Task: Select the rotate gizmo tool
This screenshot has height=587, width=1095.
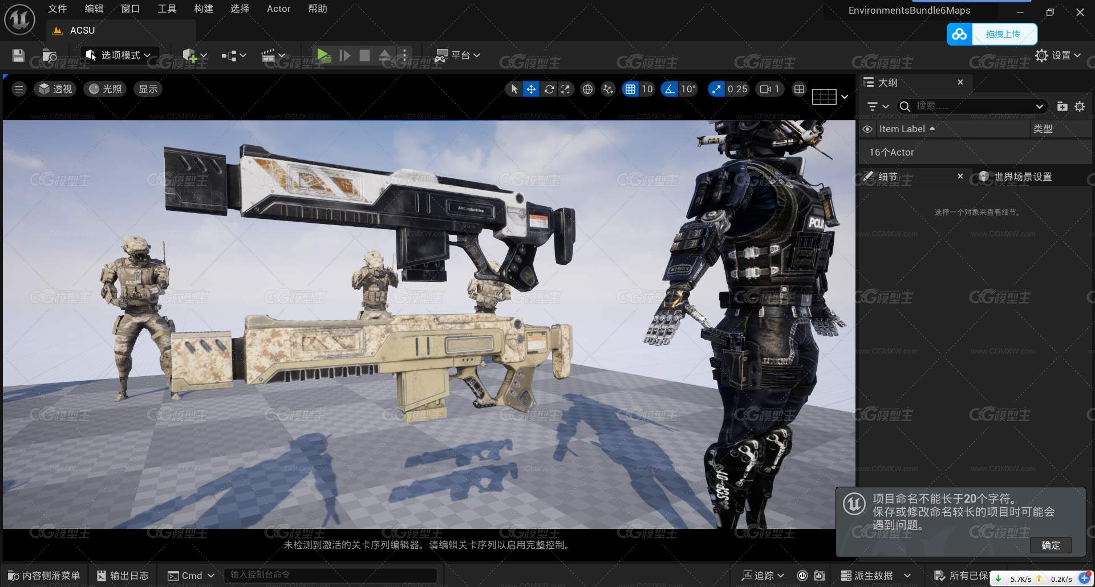Action: click(x=549, y=89)
